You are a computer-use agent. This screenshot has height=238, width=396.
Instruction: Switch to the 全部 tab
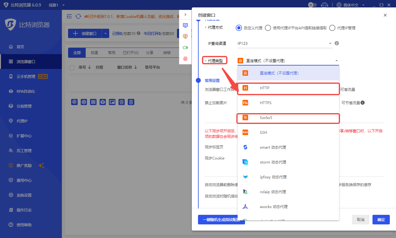coord(77,53)
